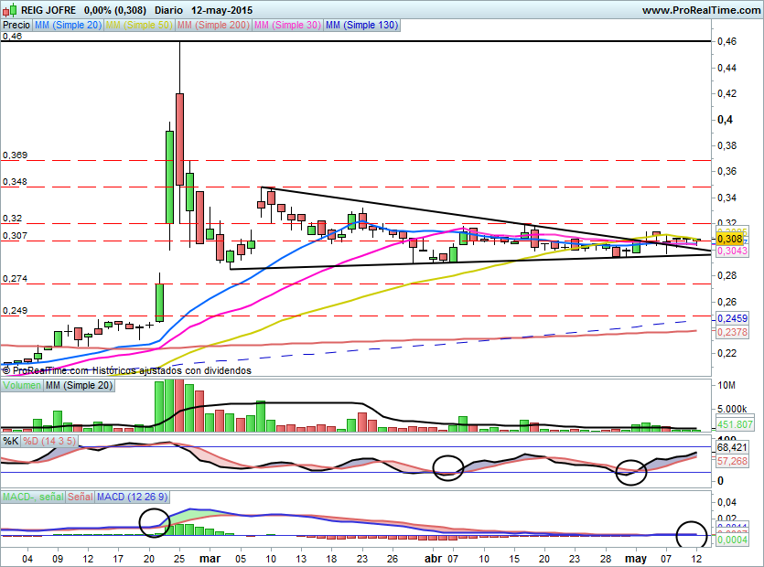Open the Volumen panel label

click(21, 387)
